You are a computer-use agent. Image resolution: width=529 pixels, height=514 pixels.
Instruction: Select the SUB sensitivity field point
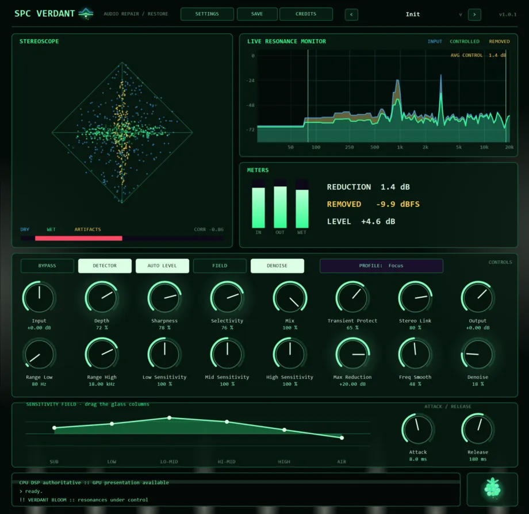pyautogui.click(x=54, y=428)
